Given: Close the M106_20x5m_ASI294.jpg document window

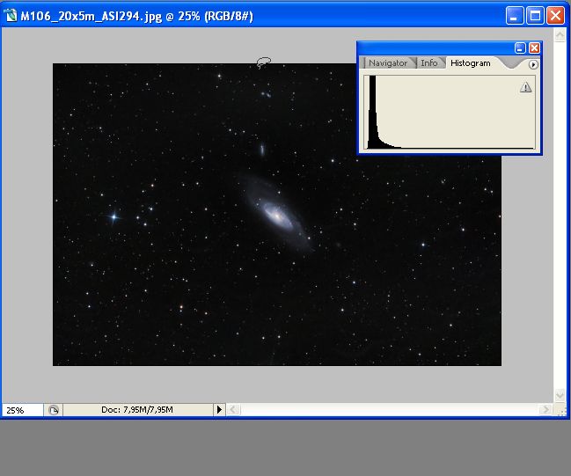Looking at the screenshot, I should 555,16.
